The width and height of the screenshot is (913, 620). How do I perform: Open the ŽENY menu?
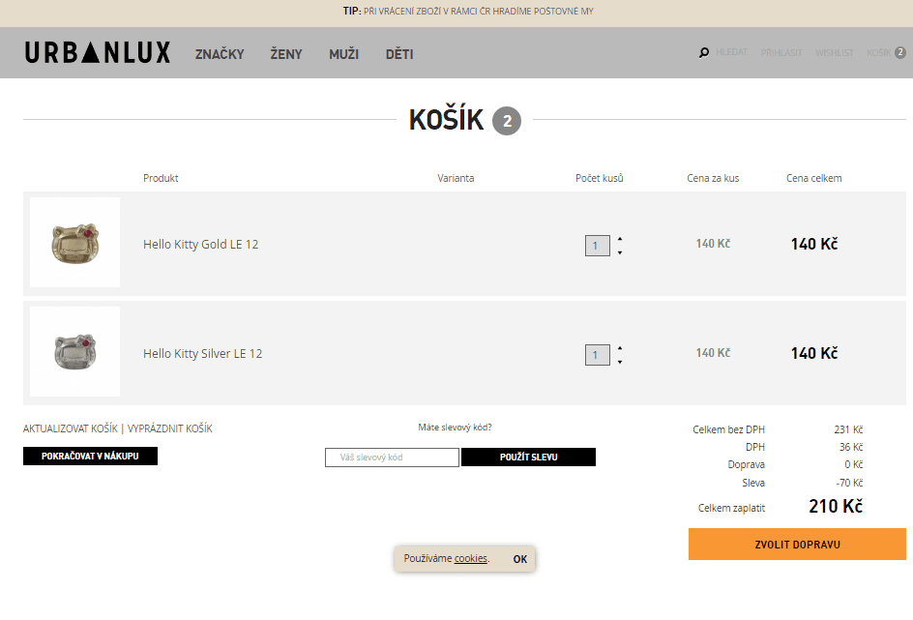coord(286,54)
